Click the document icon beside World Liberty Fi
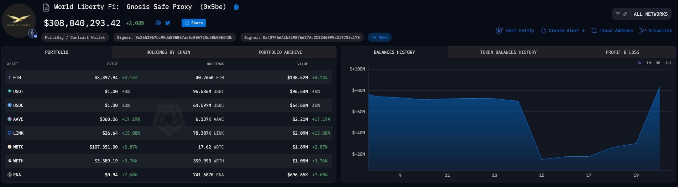Viewport: 678px width, 187px height. click(46, 7)
